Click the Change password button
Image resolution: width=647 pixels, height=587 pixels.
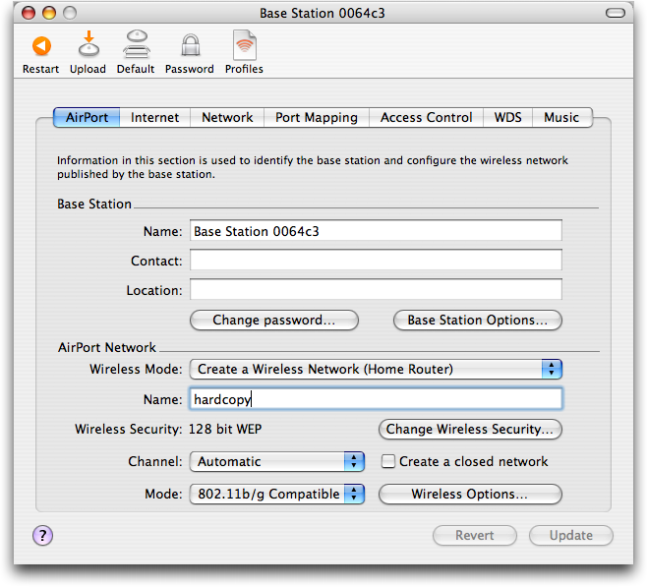coord(272,321)
